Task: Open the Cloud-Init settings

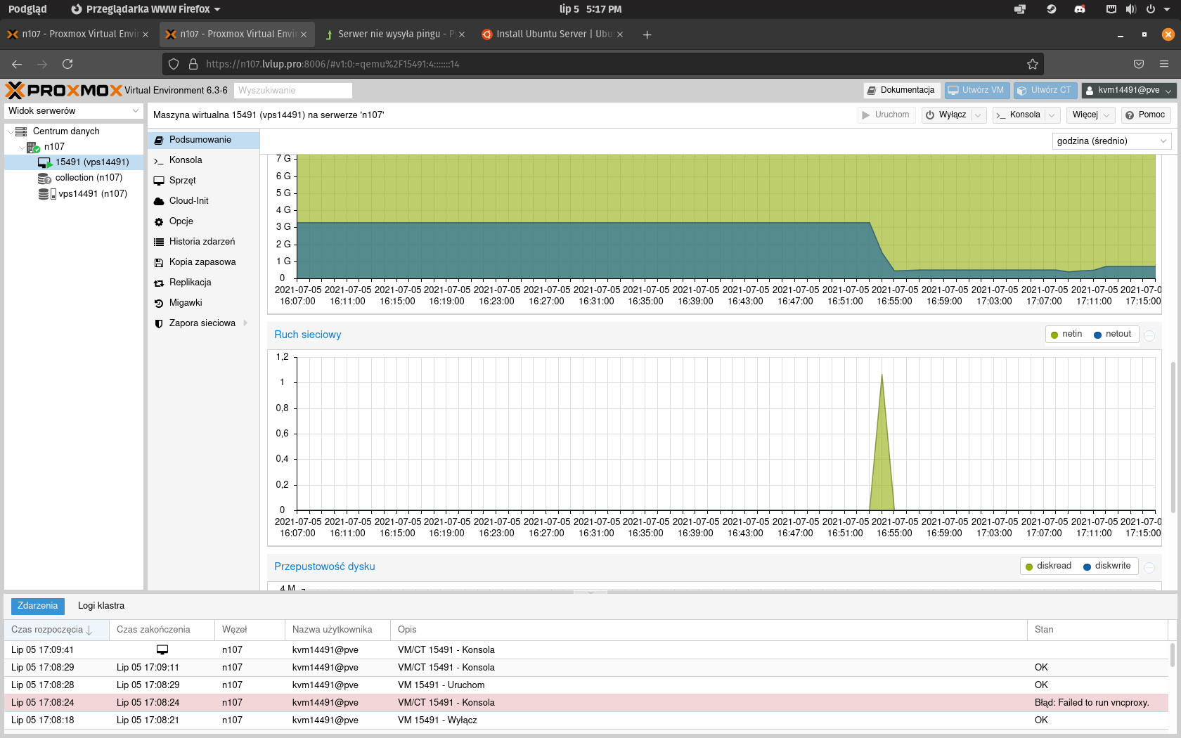Action: [188, 201]
